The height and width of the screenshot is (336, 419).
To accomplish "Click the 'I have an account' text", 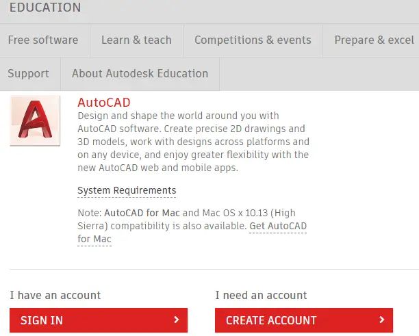I will click(55, 296).
